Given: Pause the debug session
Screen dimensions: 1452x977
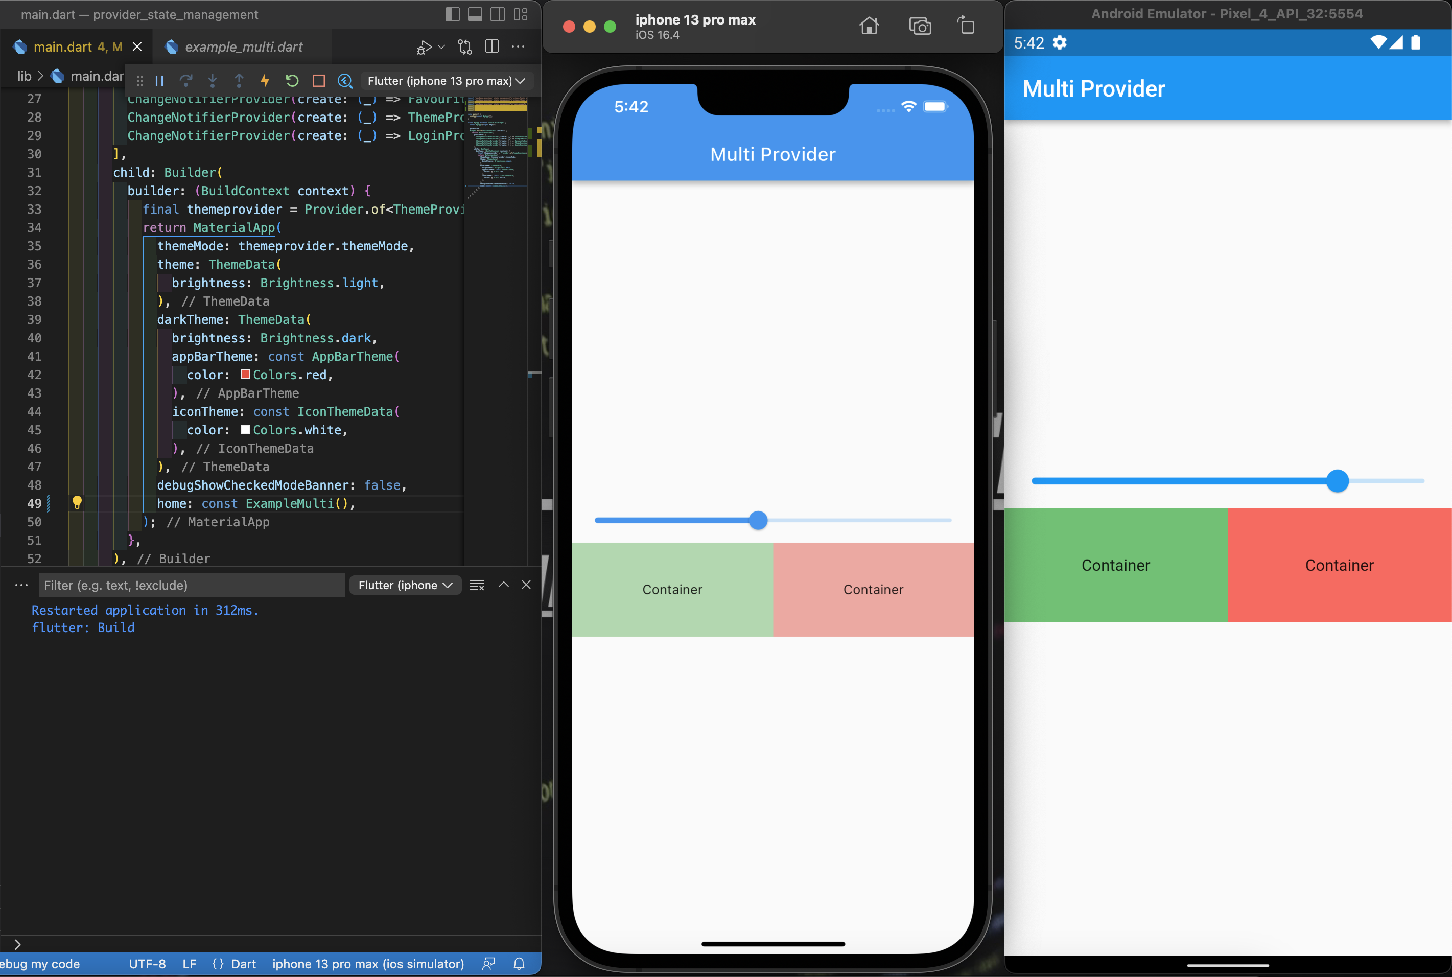Looking at the screenshot, I should [x=159, y=81].
